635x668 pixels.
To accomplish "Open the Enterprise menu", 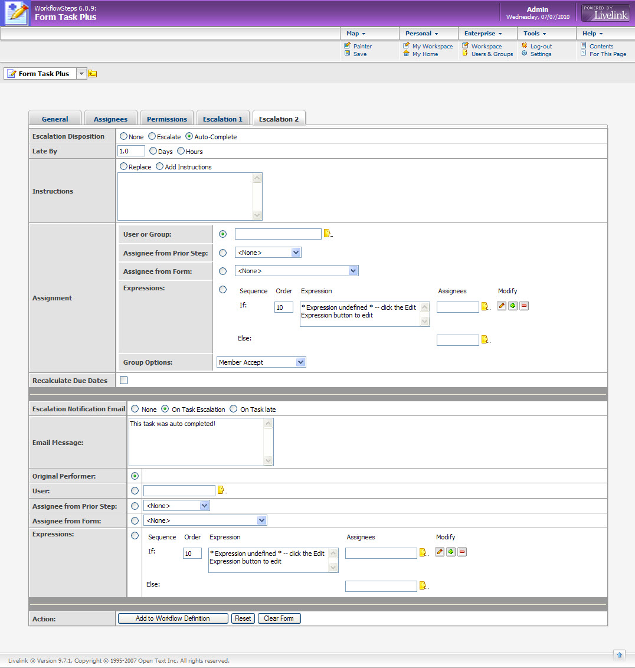I will pos(483,34).
